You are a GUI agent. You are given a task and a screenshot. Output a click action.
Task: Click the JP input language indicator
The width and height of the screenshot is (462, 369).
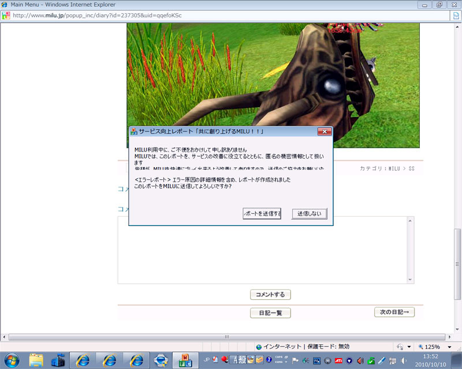[x=206, y=360]
